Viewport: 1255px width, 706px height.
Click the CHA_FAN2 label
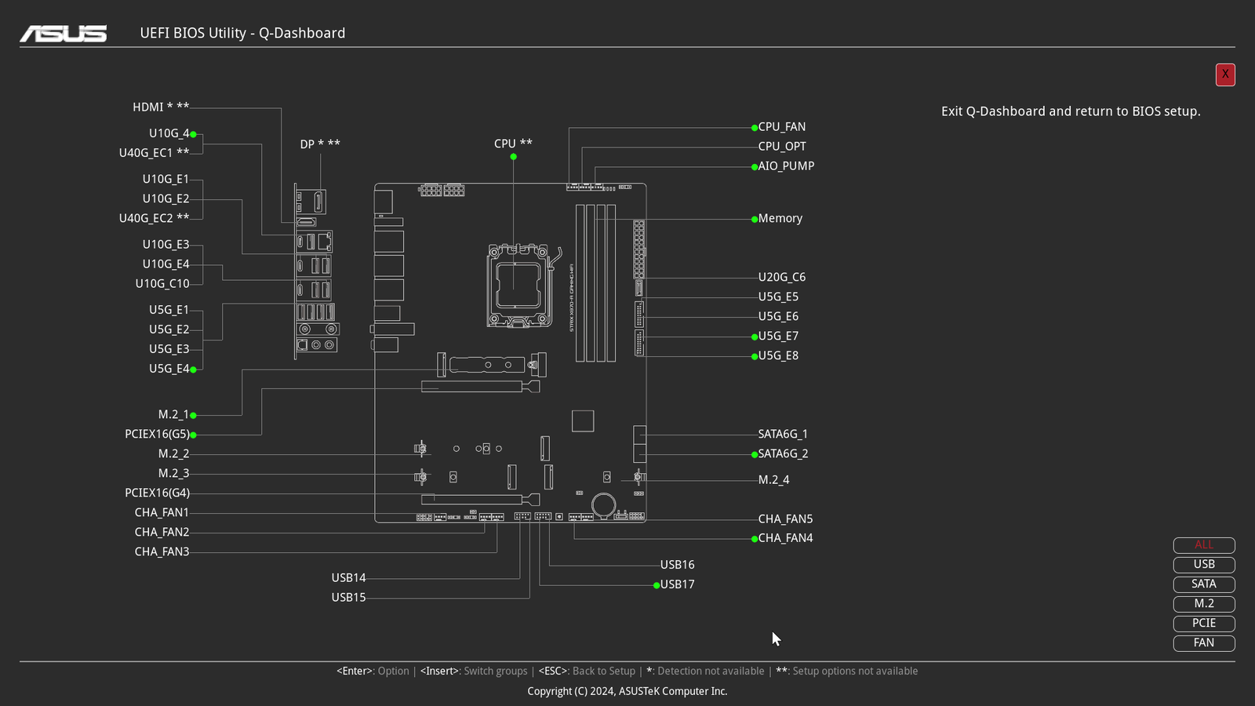click(162, 533)
